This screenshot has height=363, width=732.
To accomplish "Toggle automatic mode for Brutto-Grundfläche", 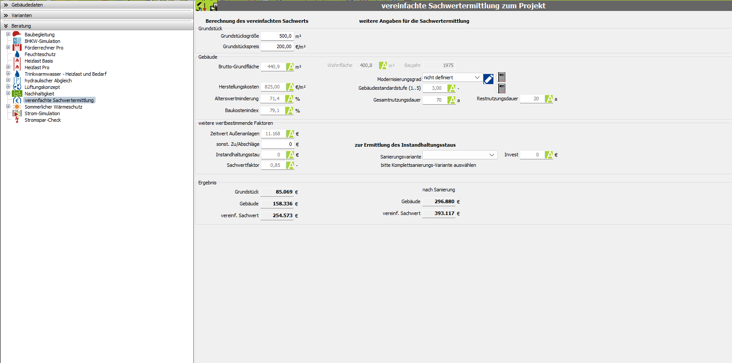I will (x=290, y=67).
